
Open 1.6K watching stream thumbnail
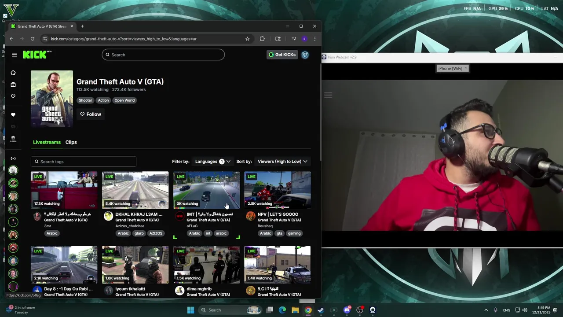tap(135, 265)
